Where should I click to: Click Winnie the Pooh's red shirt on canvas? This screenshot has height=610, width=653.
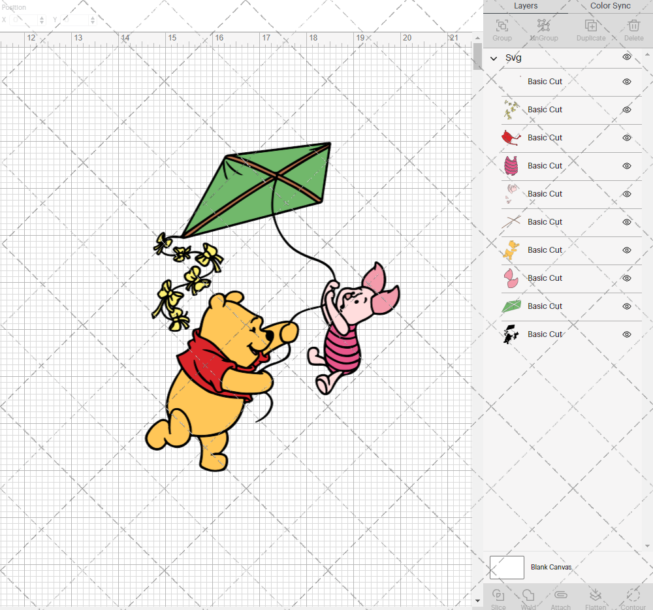(x=208, y=366)
